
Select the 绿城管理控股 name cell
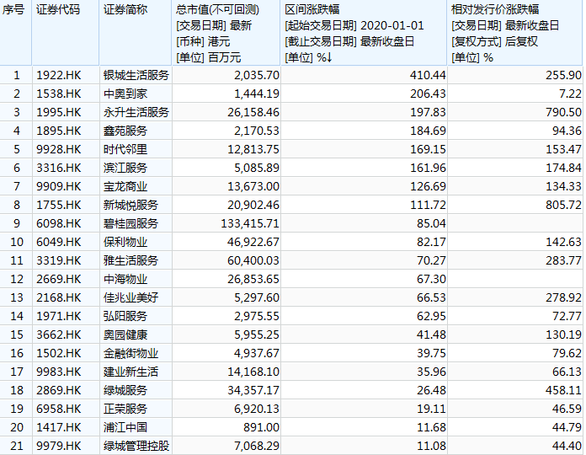click(136, 446)
